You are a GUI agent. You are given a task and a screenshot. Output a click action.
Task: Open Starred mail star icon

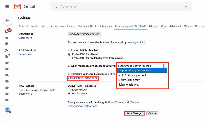(7, 38)
